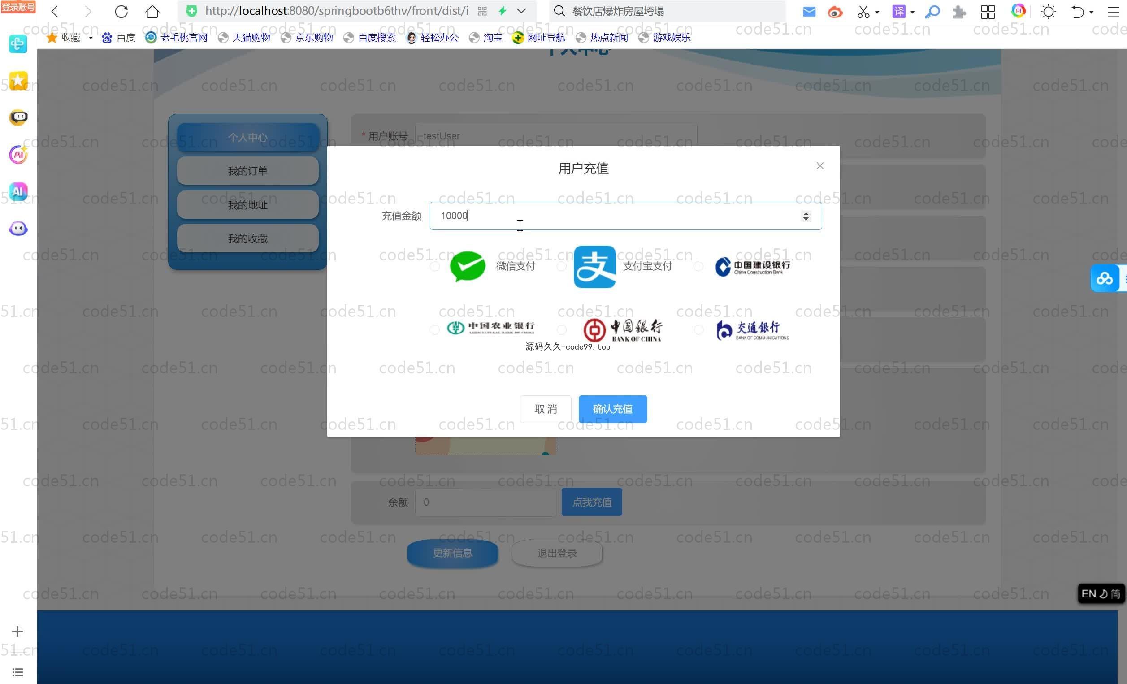The height and width of the screenshot is (684, 1127).
Task: Select the 交通银行 radio button
Action: point(698,329)
